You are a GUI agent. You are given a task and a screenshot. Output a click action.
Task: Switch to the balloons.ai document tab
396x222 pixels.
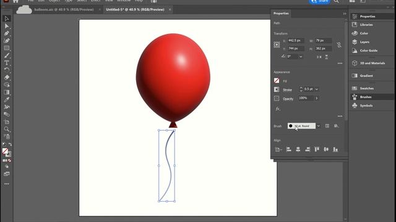64,10
